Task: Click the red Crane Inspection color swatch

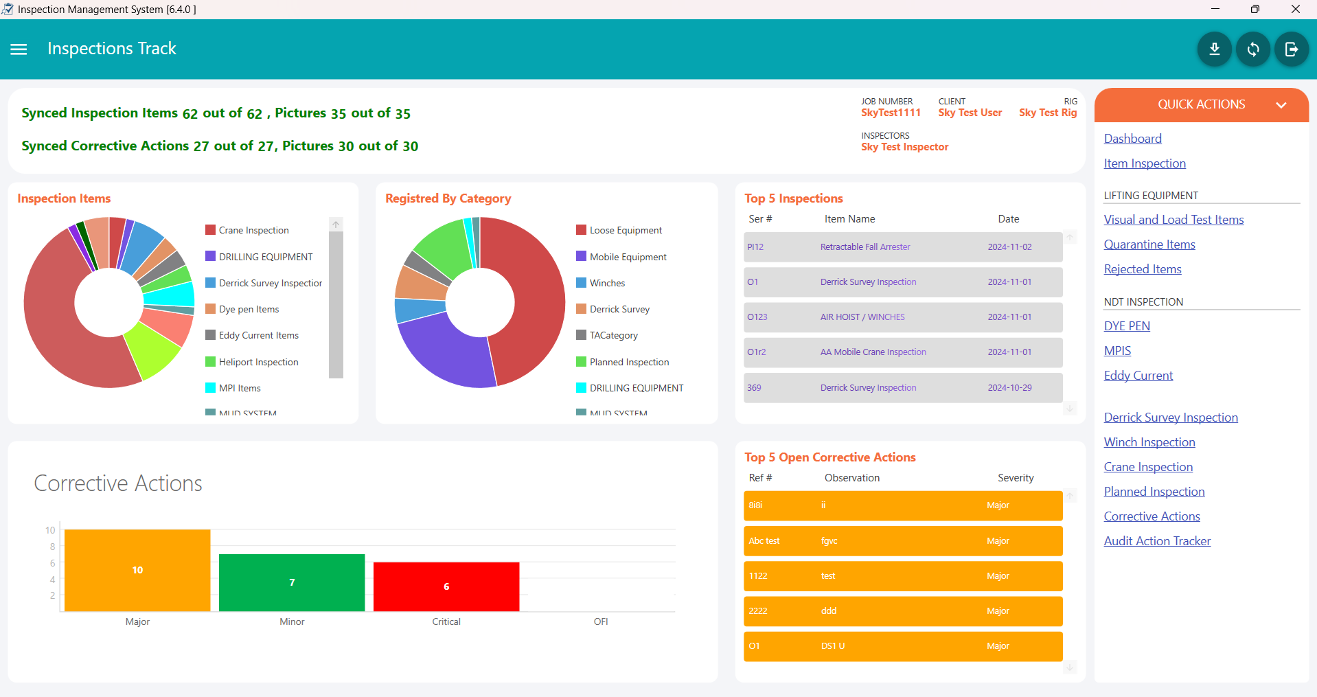Action: [x=209, y=229]
